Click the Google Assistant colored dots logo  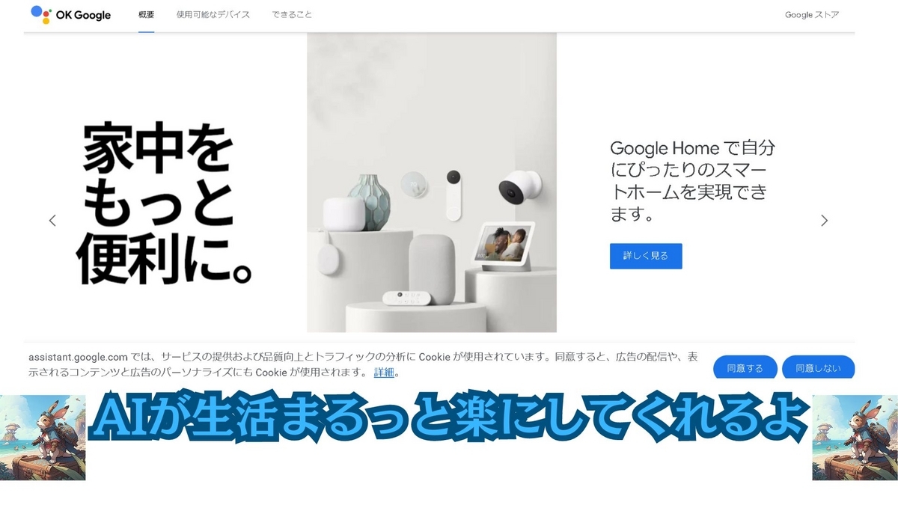(x=40, y=14)
